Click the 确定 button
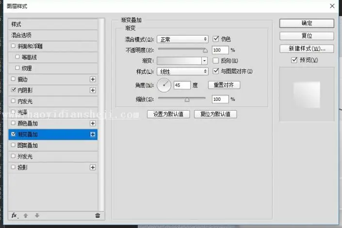 coord(307,23)
